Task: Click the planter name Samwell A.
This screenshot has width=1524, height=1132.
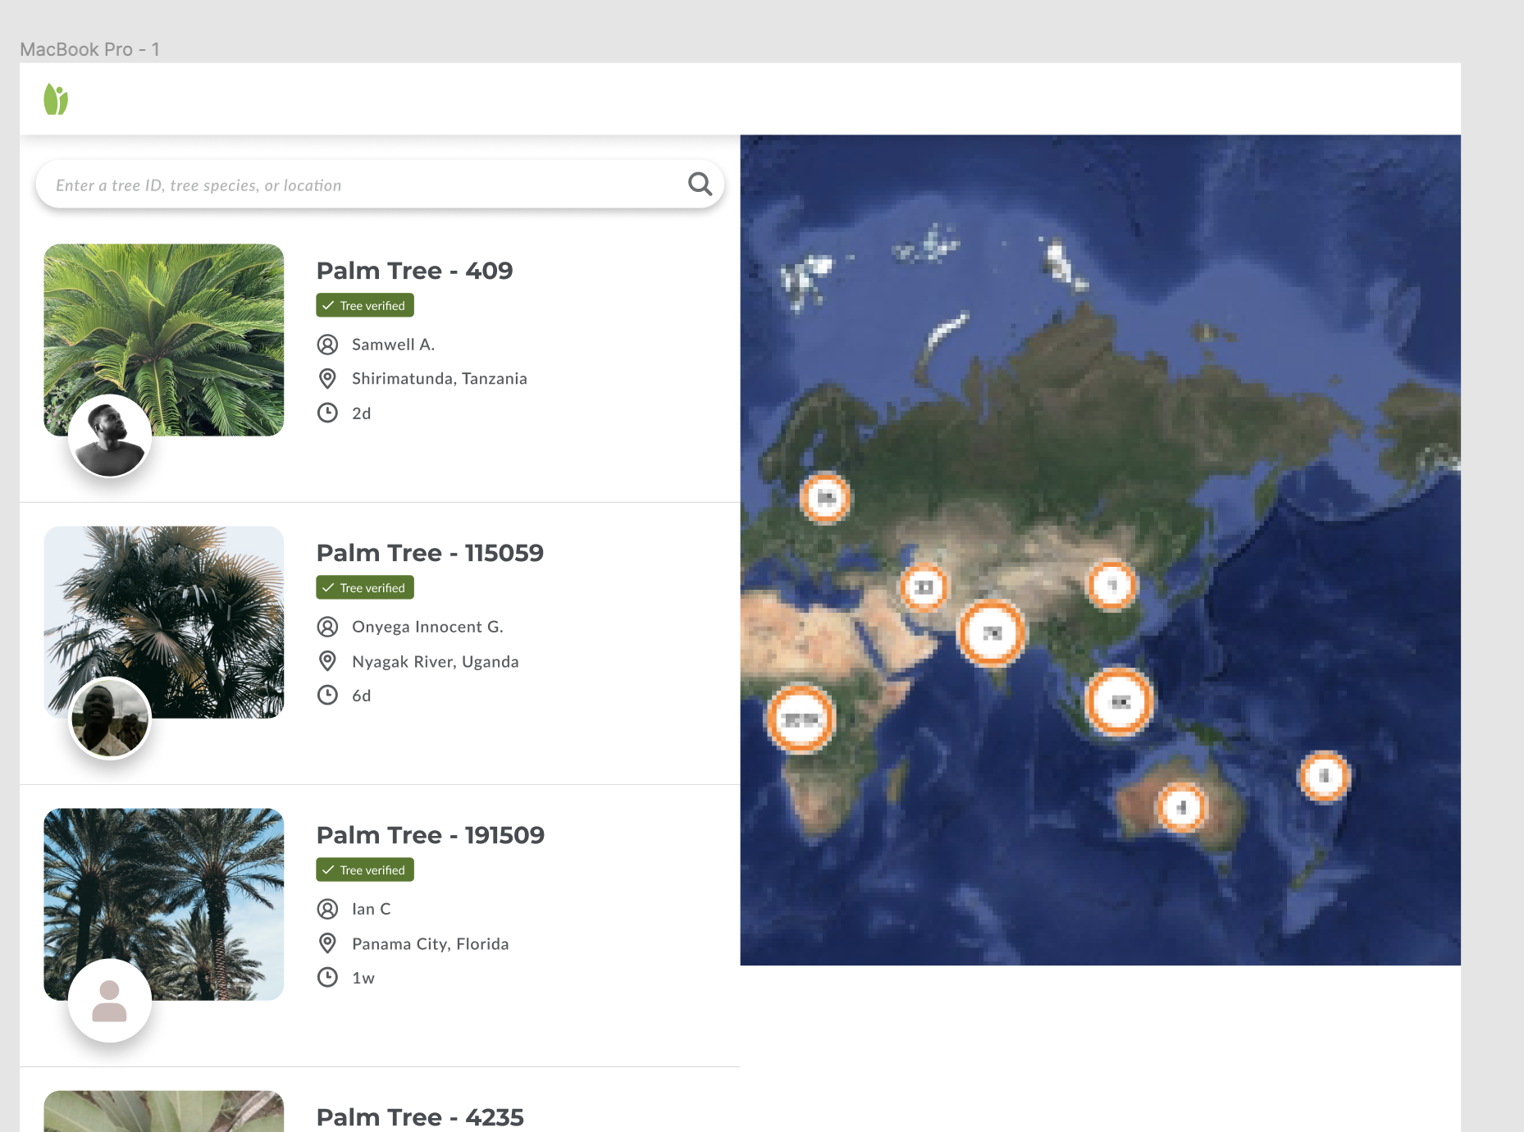Action: tap(393, 345)
